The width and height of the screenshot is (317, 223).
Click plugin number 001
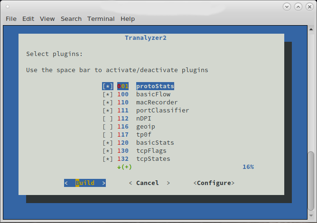pos(123,86)
